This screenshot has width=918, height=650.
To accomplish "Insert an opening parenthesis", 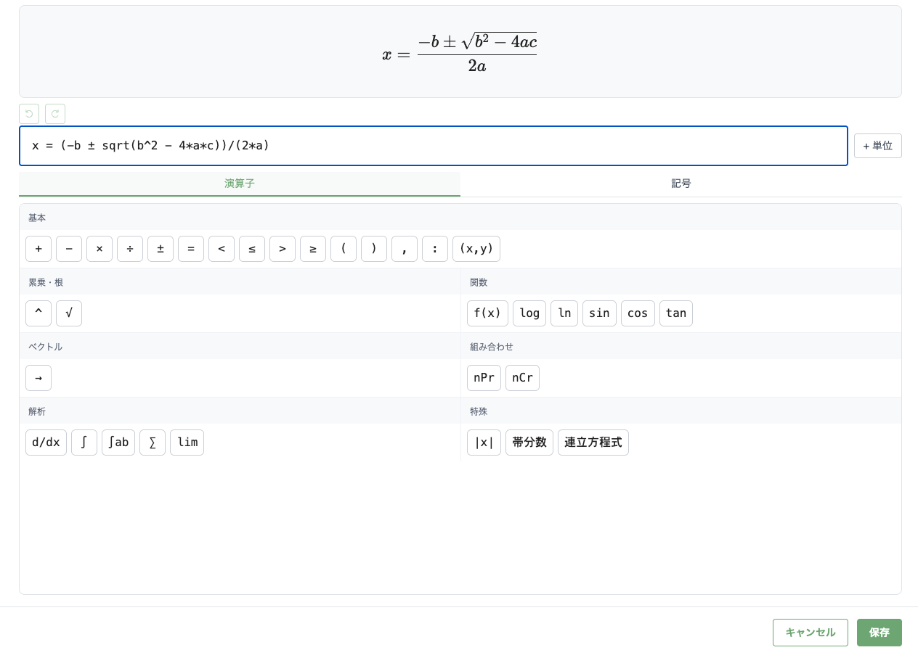I will coord(344,249).
